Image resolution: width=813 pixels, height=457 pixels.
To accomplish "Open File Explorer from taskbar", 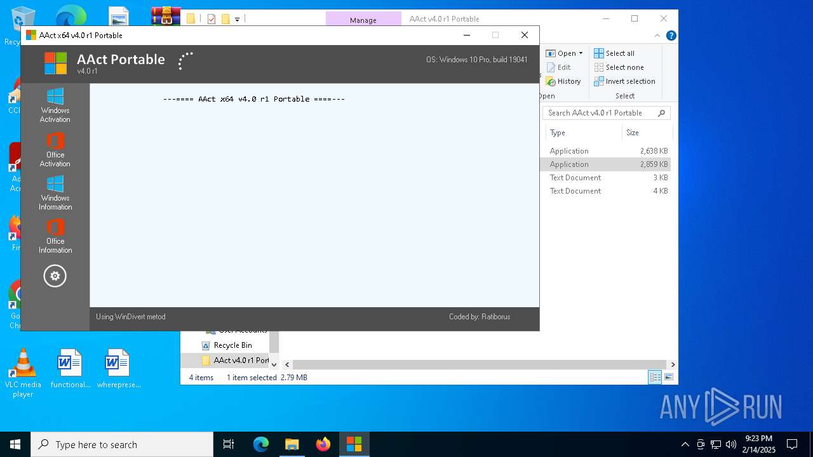I will tap(292, 444).
